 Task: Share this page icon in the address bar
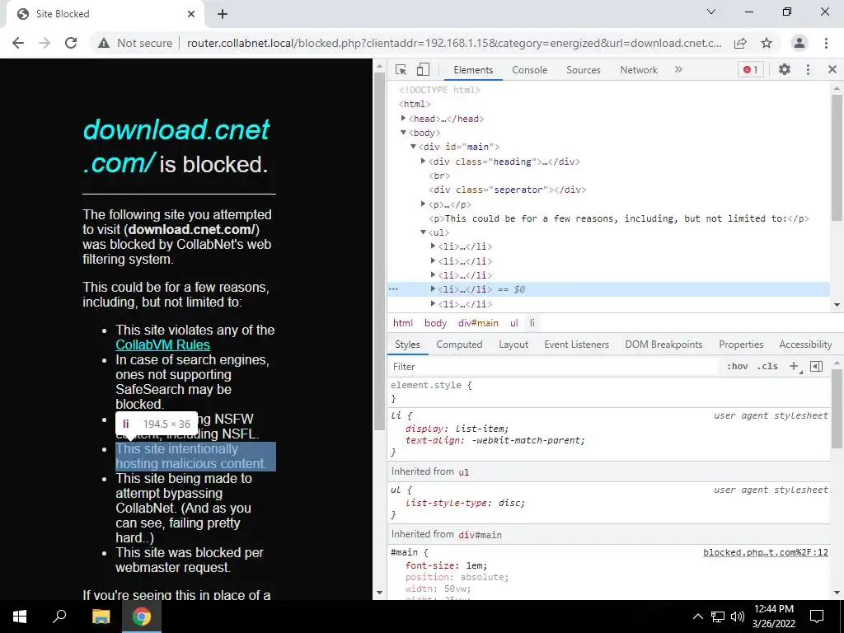coord(740,43)
